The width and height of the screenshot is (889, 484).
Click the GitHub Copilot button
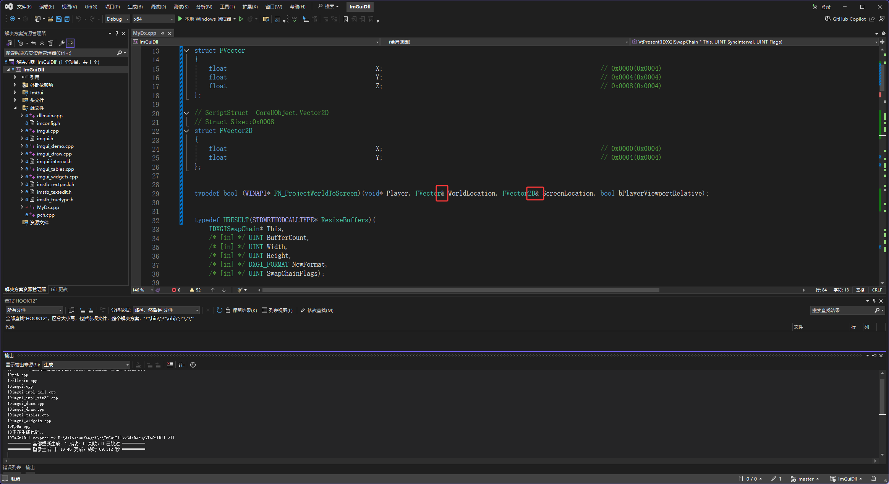click(x=845, y=19)
